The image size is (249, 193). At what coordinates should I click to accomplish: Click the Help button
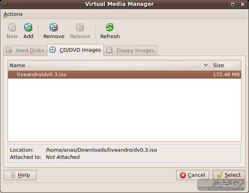20,175
